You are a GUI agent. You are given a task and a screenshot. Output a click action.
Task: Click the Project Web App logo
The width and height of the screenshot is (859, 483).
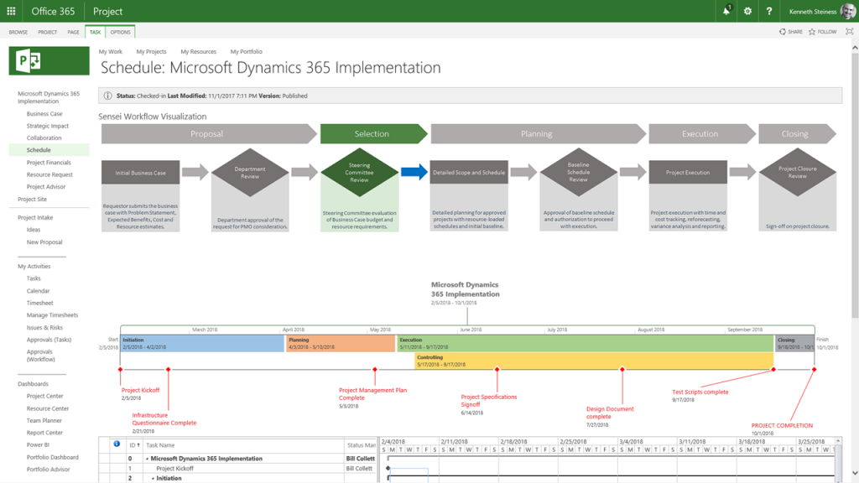click(x=49, y=60)
